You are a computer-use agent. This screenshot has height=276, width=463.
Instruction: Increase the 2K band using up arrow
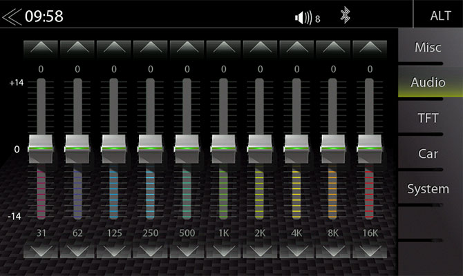click(x=260, y=48)
